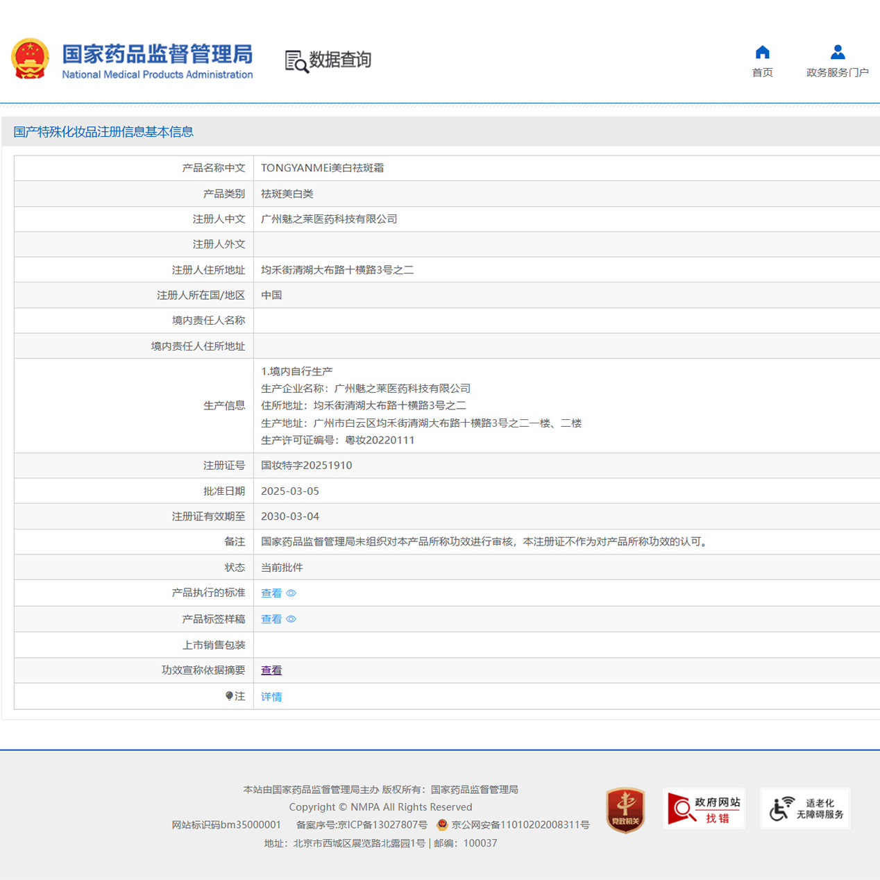Click the lightbulb icon next to 注
The width and height of the screenshot is (880, 880).
[229, 696]
